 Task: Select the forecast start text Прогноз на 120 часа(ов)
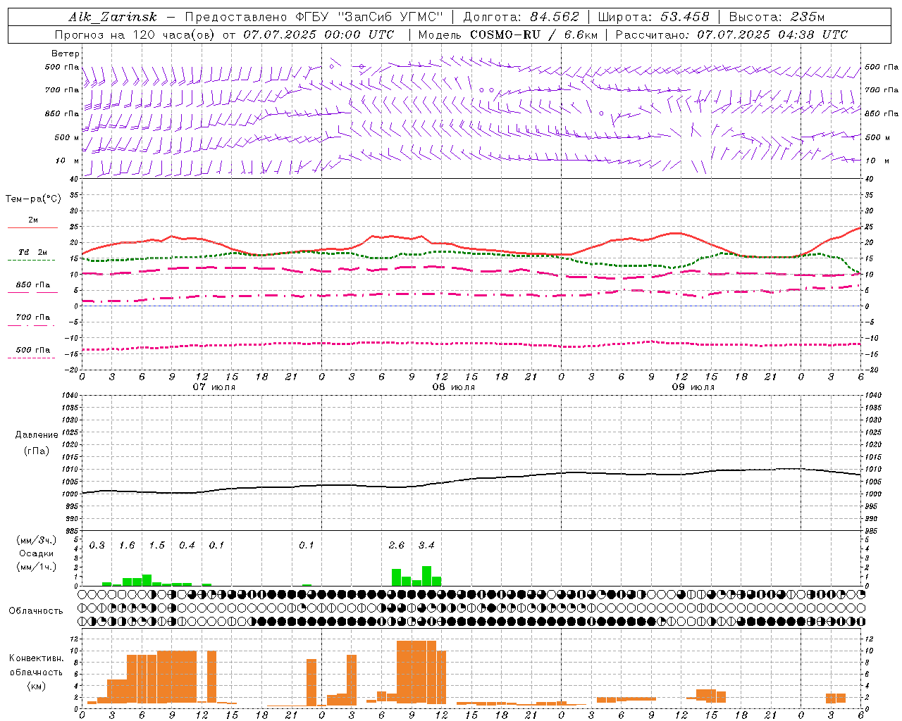134,35
